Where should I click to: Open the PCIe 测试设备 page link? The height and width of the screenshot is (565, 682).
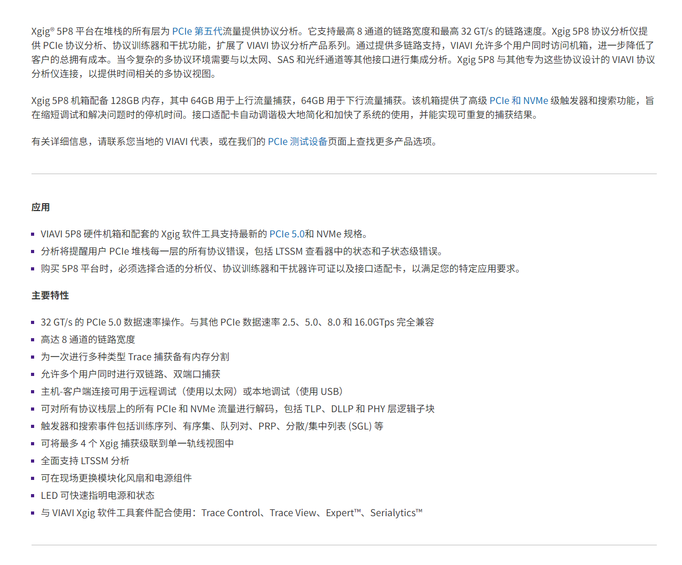click(x=297, y=141)
